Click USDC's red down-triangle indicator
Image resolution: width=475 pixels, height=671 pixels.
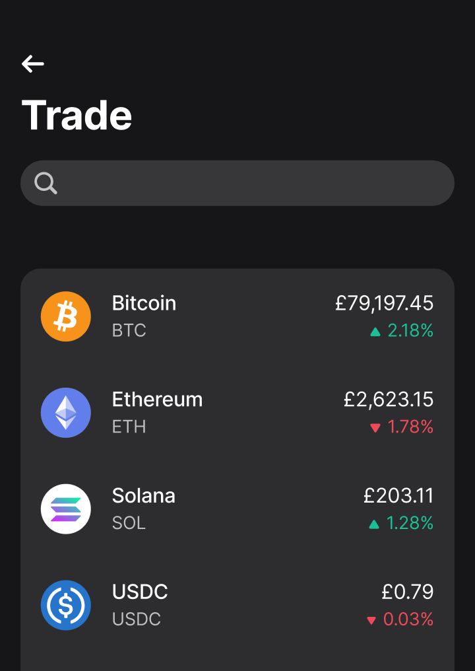[x=371, y=620]
